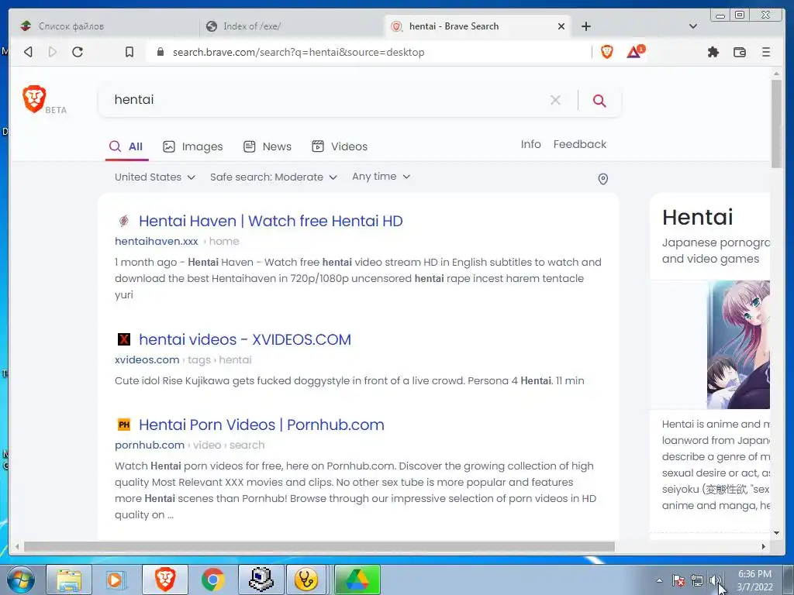Open new tab with plus button
This screenshot has height=595, width=794.
click(586, 26)
